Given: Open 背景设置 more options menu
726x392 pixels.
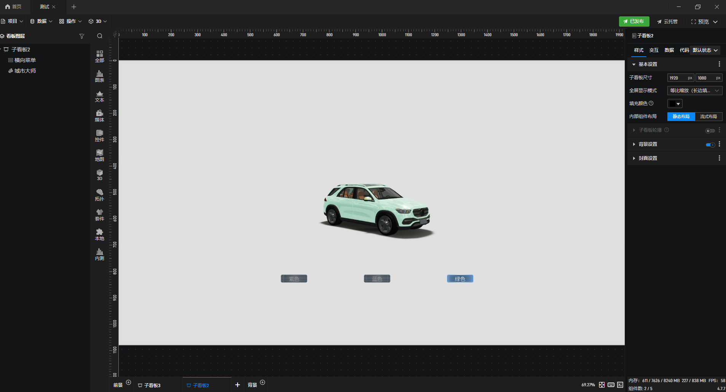Looking at the screenshot, I should [x=719, y=144].
